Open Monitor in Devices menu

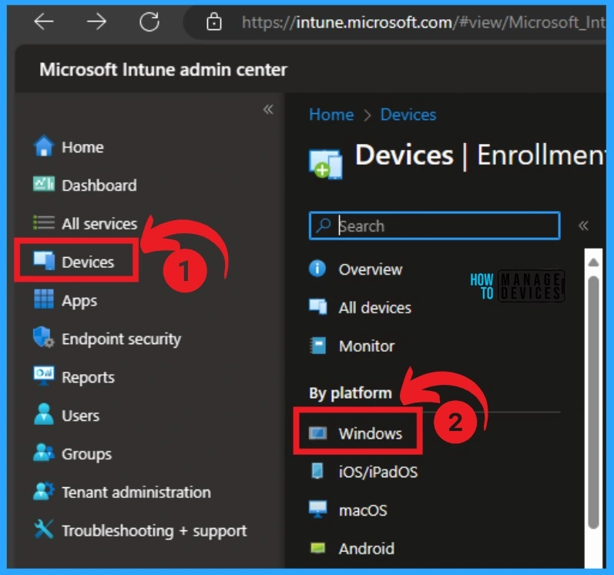pyautogui.click(x=367, y=346)
